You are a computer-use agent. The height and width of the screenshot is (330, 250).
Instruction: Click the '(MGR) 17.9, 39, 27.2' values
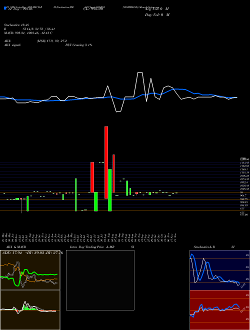(52, 41)
